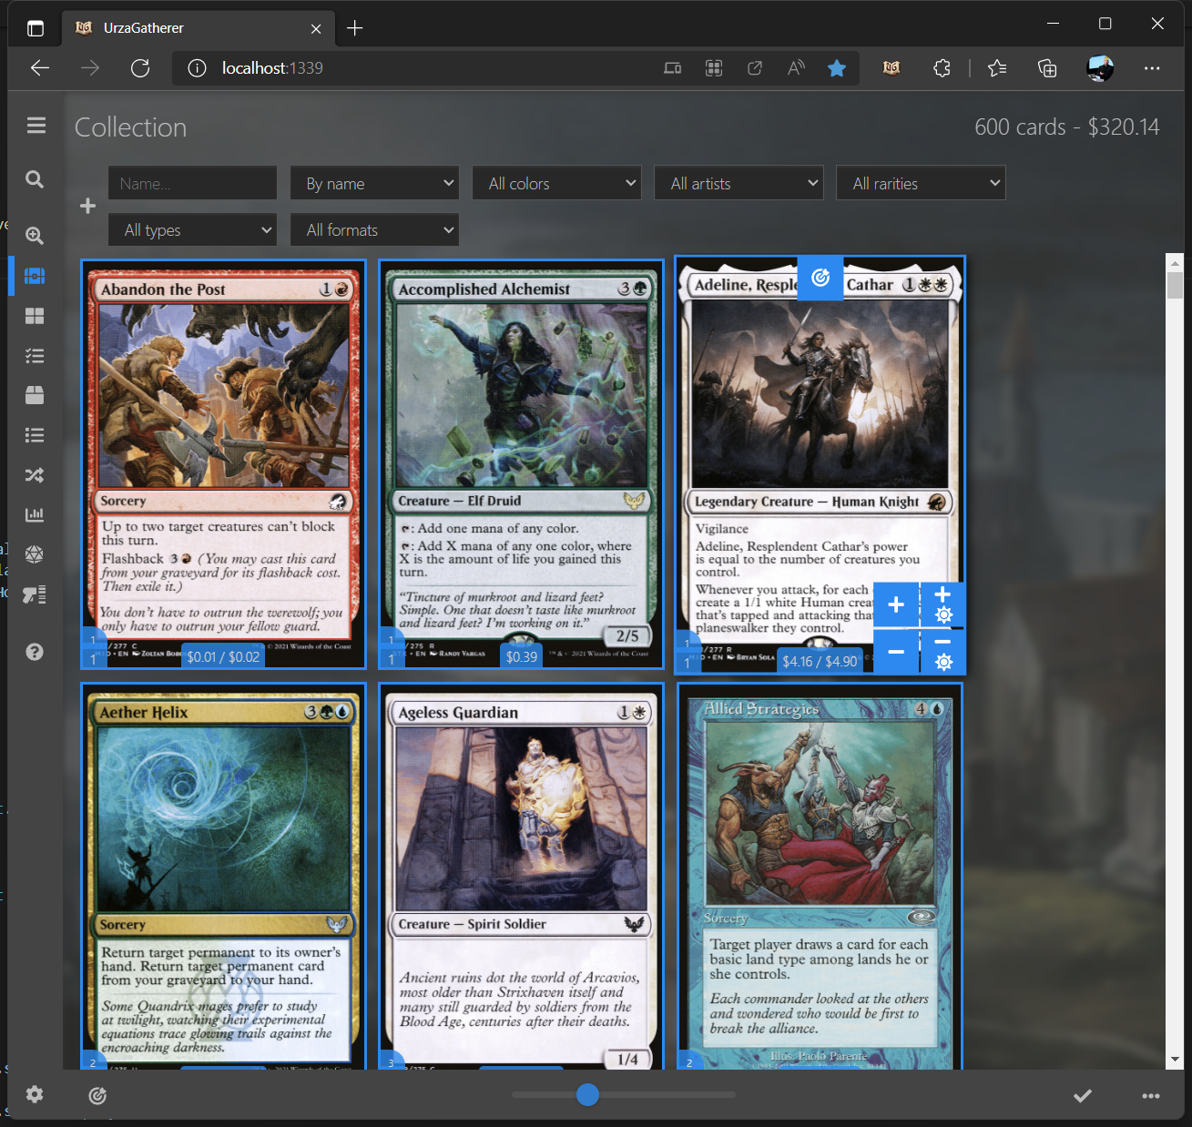Click the Allied Strategies card
The height and width of the screenshot is (1127, 1192).
pyautogui.click(x=820, y=876)
